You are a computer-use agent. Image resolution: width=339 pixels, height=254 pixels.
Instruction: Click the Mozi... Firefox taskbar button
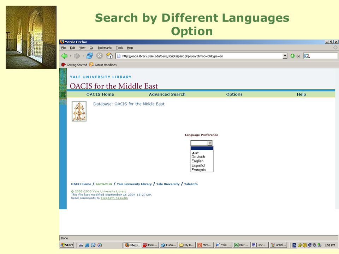(x=132, y=245)
